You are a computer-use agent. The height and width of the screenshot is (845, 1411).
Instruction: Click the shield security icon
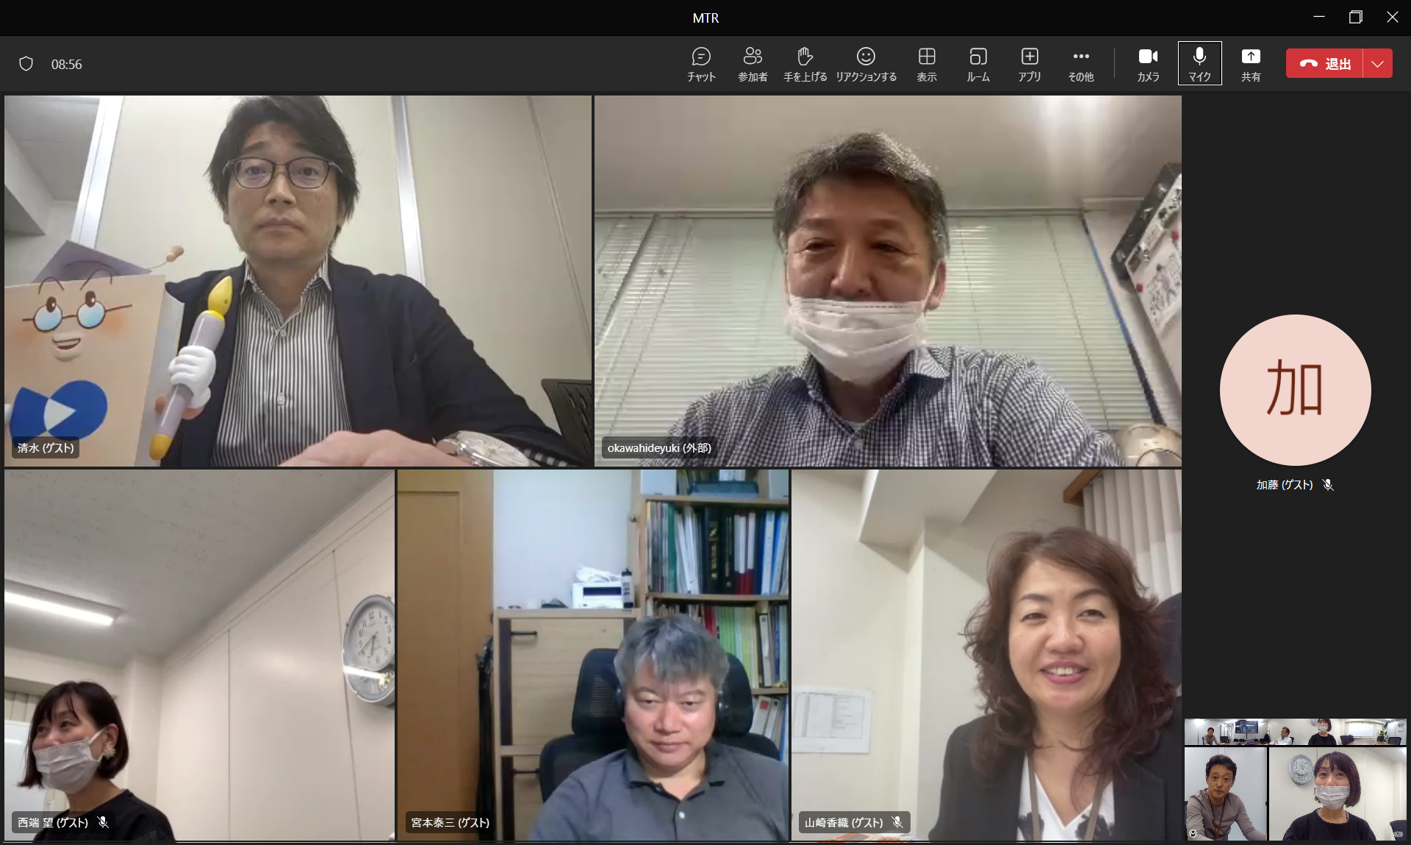click(x=26, y=64)
